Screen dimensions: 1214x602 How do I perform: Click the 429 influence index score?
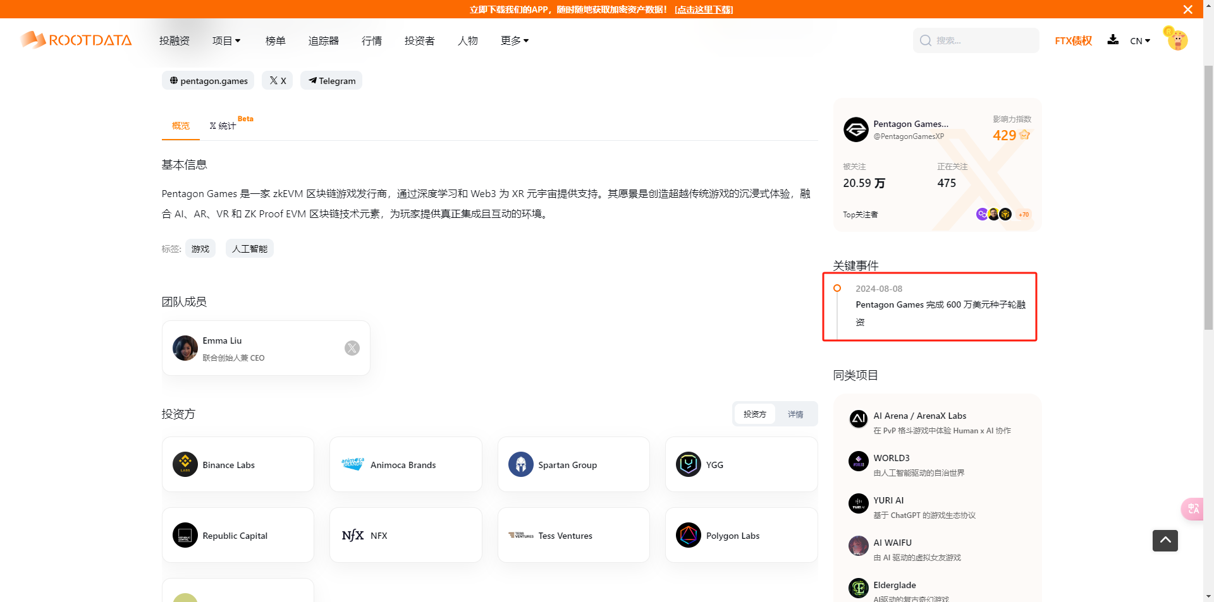(x=1004, y=135)
